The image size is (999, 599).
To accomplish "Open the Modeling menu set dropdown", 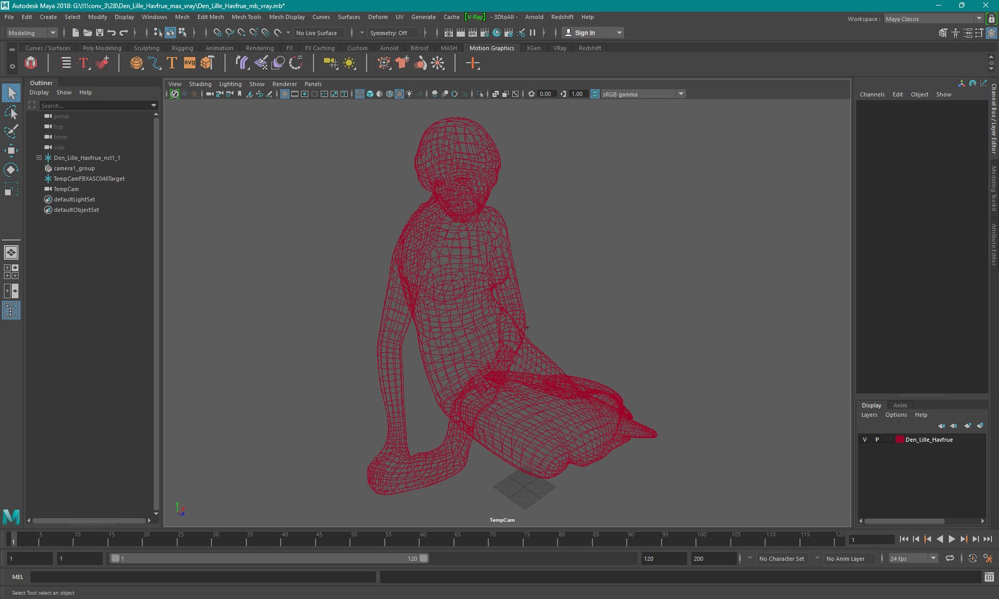I will click(x=32, y=33).
